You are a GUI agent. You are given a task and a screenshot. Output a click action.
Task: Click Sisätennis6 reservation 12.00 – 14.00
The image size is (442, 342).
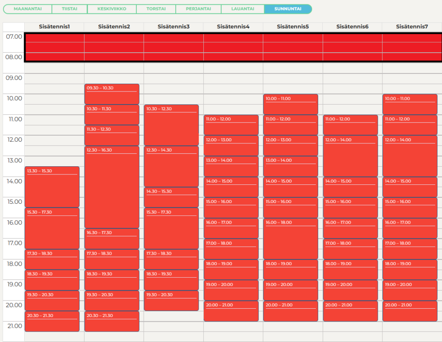350,156
